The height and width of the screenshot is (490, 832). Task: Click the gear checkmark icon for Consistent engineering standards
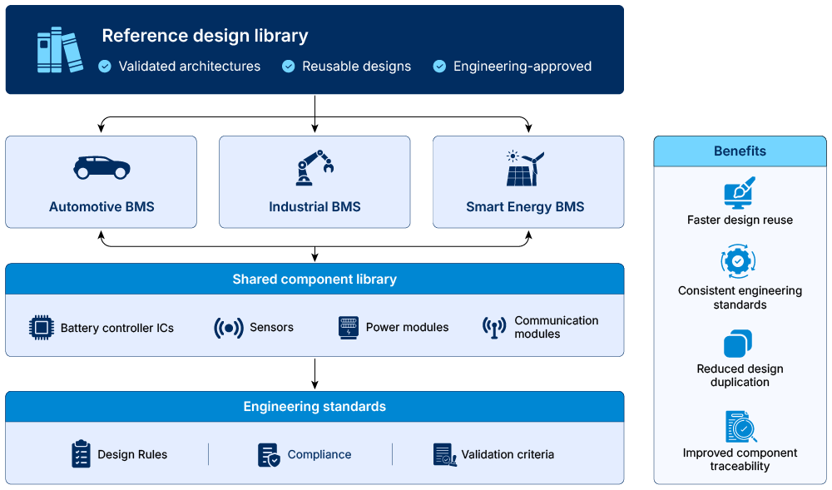(x=738, y=261)
